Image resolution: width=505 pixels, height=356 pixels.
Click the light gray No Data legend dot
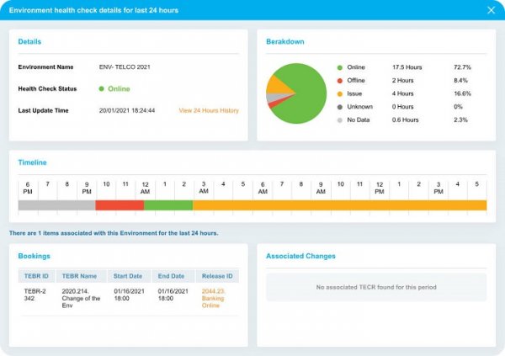[339, 120]
